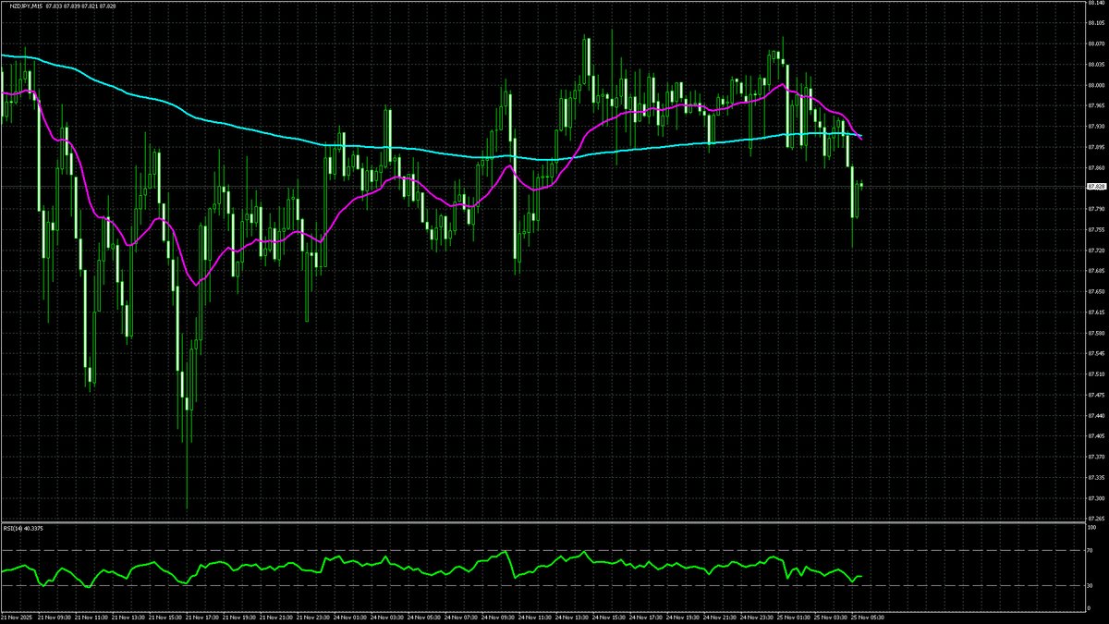Click price scale value 87.720

click(x=1096, y=250)
